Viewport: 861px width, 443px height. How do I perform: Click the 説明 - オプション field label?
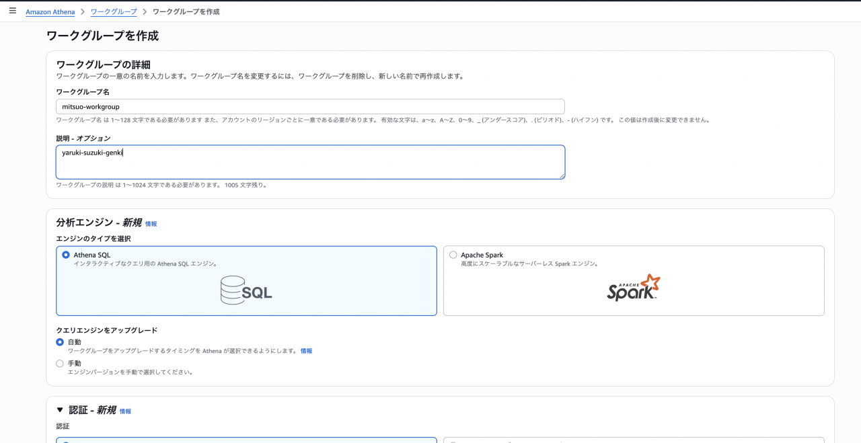click(x=83, y=138)
